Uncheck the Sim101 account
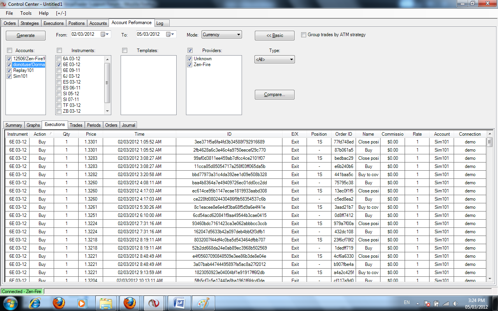Screen dimensions: 498x311 (9, 76)
